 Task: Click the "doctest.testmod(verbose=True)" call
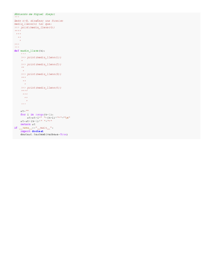click(44, 134)
